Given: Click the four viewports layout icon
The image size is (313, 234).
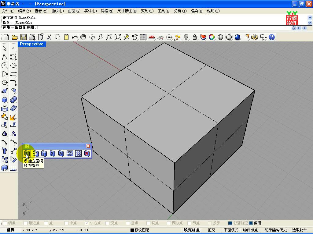Looking at the screenshot, I should 143,37.
